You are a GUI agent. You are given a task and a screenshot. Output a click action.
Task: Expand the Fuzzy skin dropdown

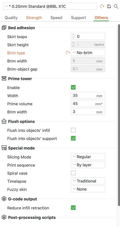click(x=88, y=189)
